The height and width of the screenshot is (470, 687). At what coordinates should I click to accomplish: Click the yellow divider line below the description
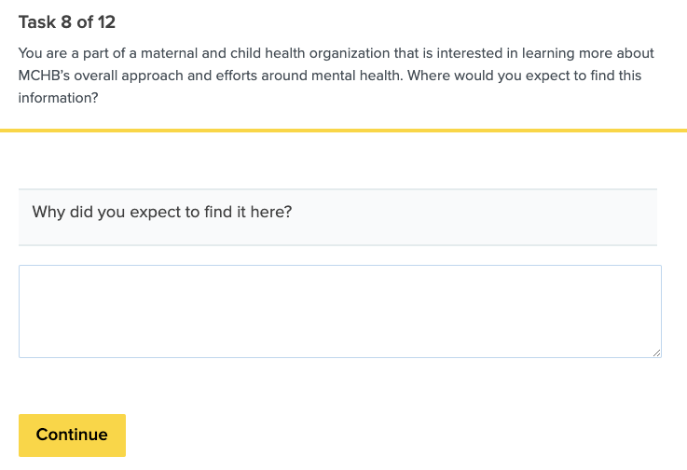343,131
